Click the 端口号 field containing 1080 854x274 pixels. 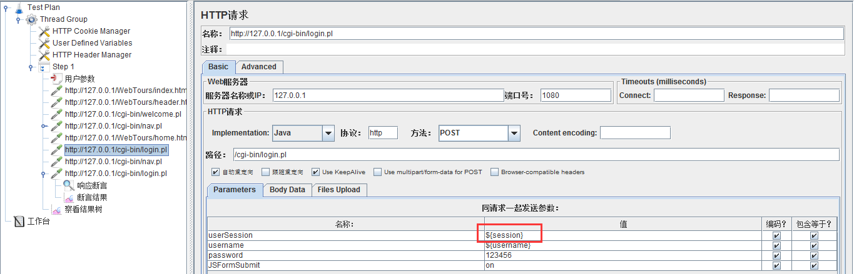tap(575, 95)
